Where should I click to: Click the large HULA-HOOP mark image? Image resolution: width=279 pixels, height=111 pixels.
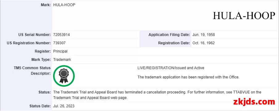[244, 16]
